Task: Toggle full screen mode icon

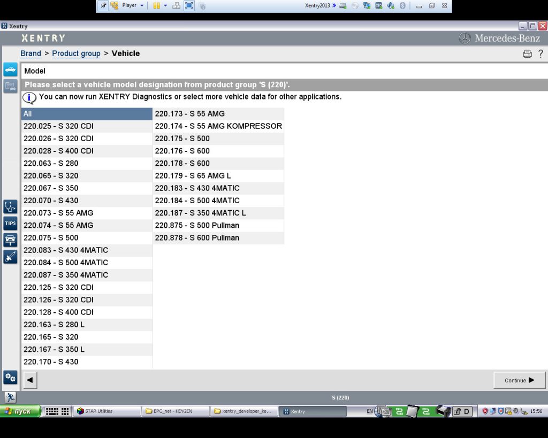Action: coord(189,5)
